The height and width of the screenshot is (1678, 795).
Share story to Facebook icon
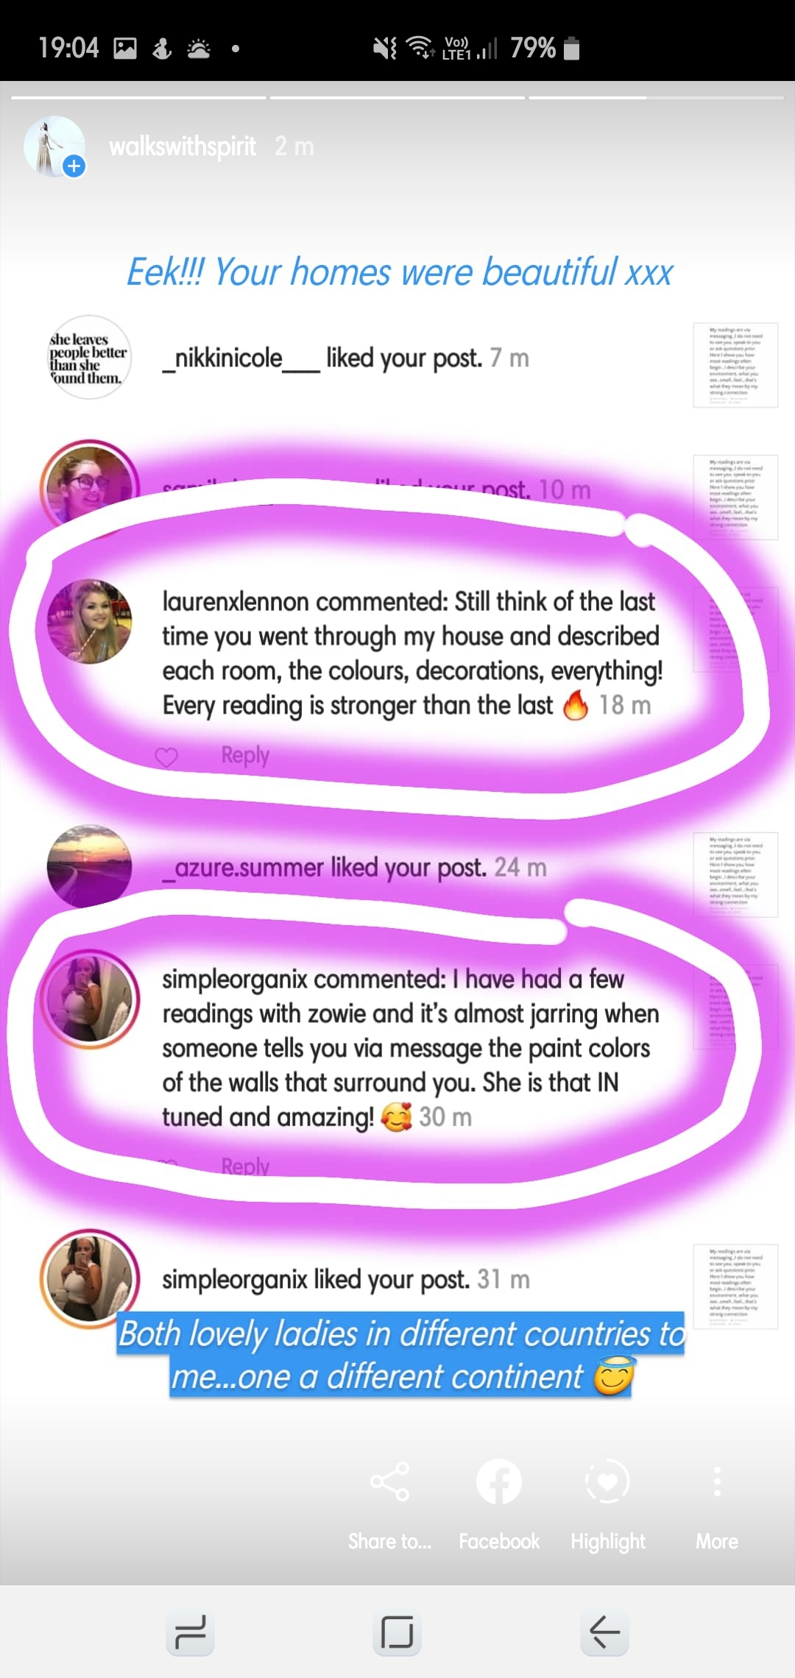tap(499, 1481)
